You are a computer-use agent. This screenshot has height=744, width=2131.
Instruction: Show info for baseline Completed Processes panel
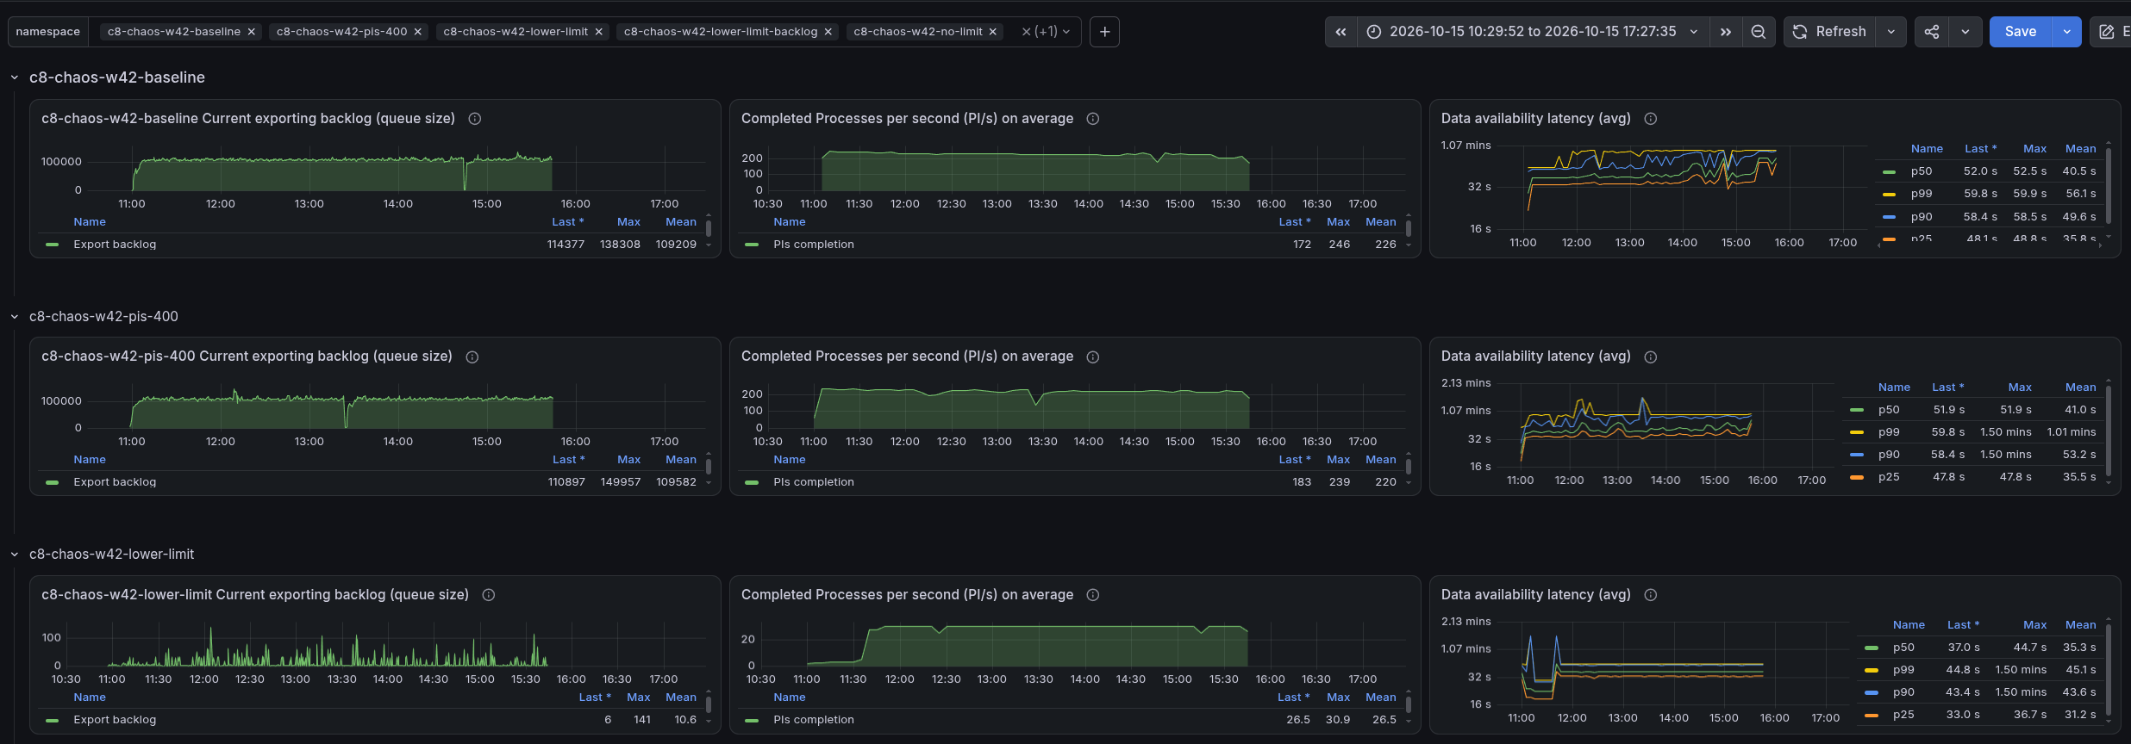pyautogui.click(x=1093, y=119)
